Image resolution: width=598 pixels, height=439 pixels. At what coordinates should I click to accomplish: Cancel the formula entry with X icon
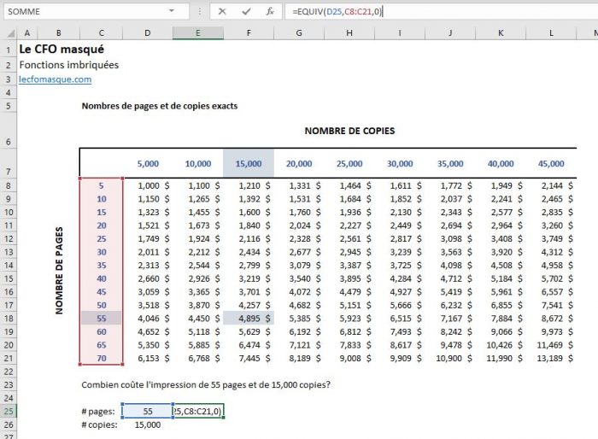tap(222, 11)
